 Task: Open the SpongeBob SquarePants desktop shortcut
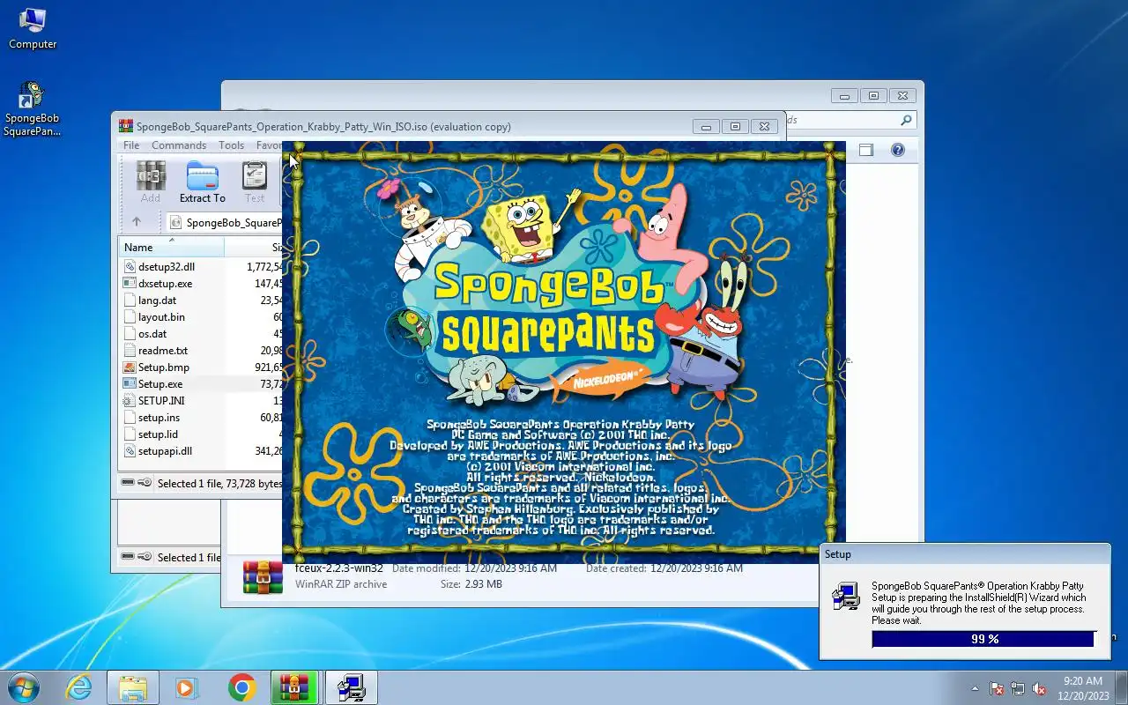point(33,109)
